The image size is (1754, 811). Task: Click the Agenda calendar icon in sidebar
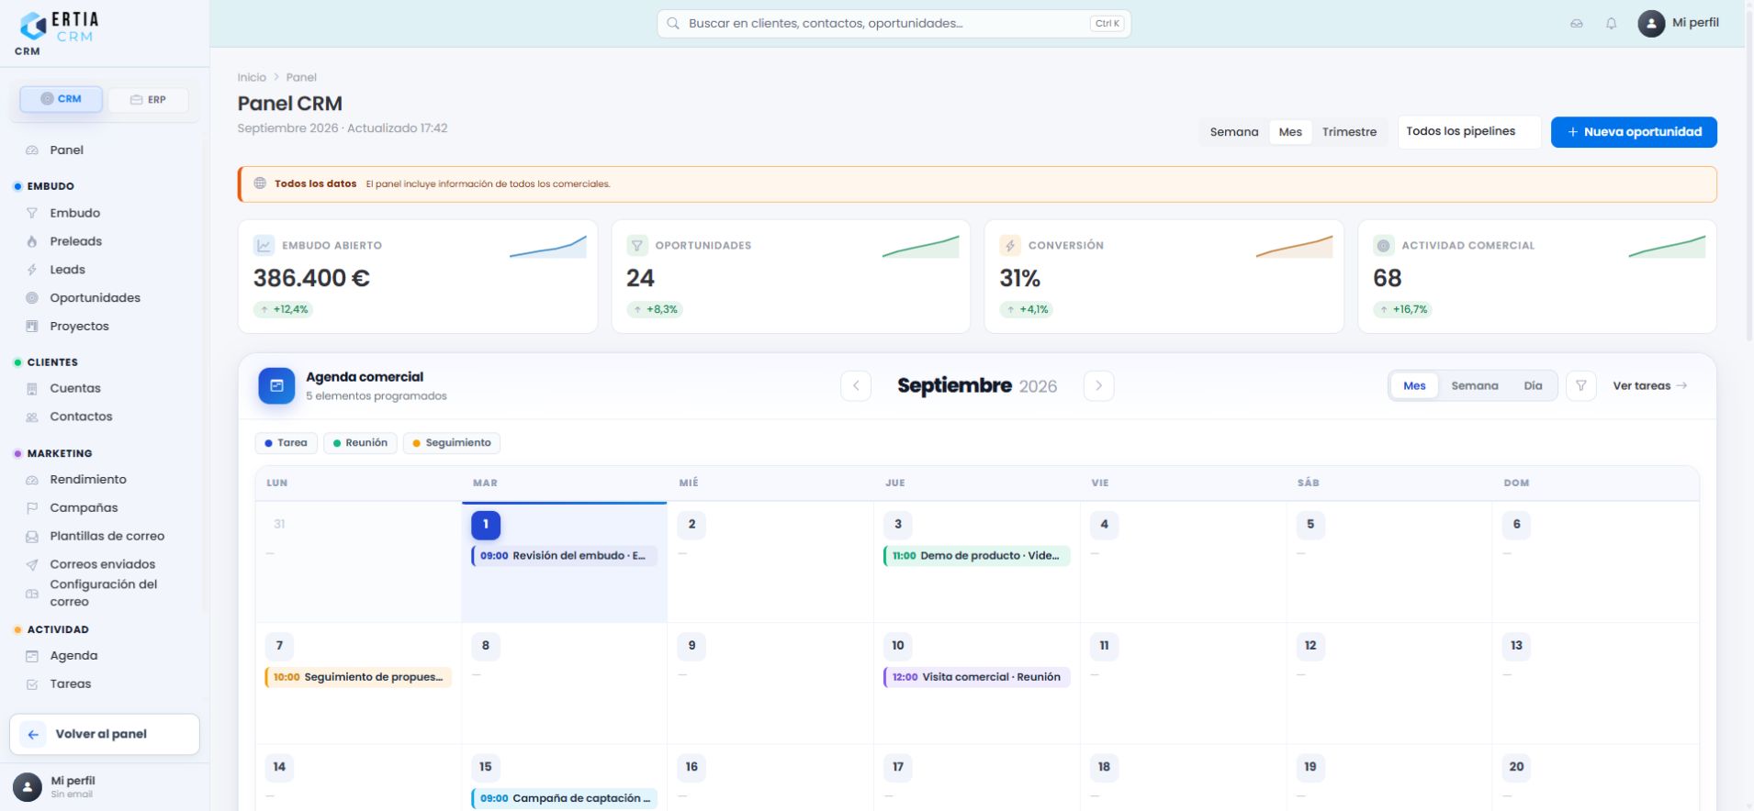click(32, 656)
